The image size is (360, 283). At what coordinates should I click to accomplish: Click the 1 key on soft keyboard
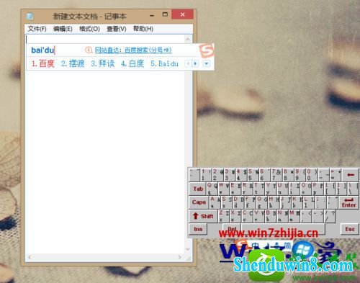click(x=206, y=175)
